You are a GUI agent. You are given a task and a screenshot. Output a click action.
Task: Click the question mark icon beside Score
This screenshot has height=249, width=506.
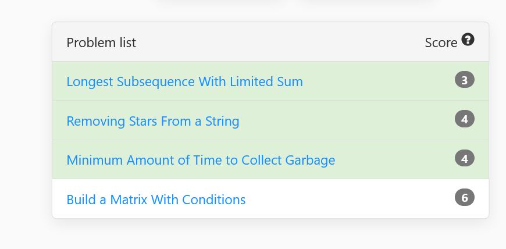click(x=468, y=40)
